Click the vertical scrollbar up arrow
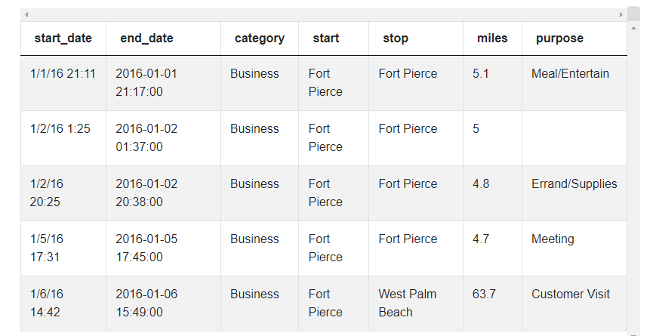Screen dimensions: 656x336 point(633,28)
